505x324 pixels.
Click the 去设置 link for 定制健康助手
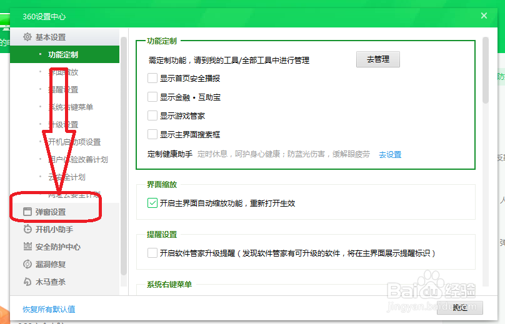tap(390, 155)
